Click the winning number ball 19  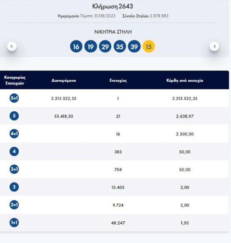tap(91, 46)
